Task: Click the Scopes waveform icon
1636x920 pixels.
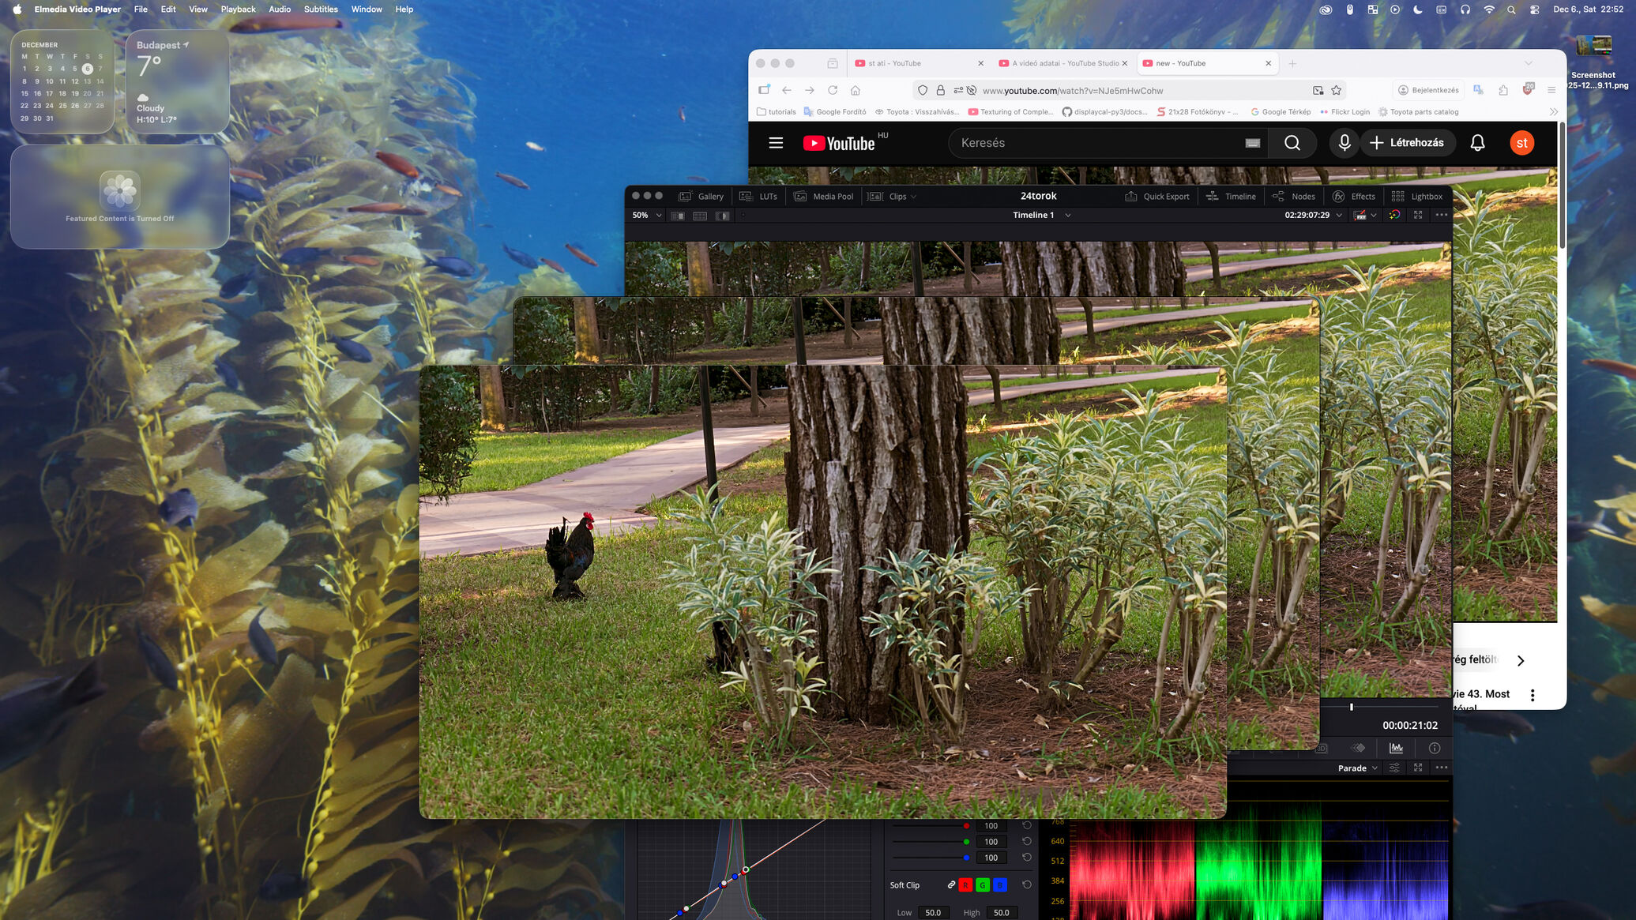Action: (x=1396, y=748)
